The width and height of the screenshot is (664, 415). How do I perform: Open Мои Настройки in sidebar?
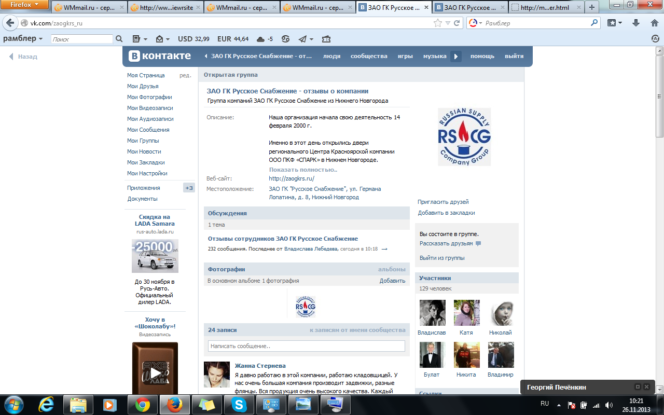click(147, 173)
